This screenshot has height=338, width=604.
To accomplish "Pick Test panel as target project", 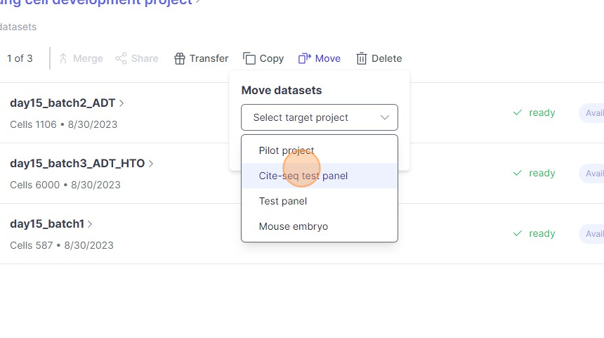I will click(283, 201).
